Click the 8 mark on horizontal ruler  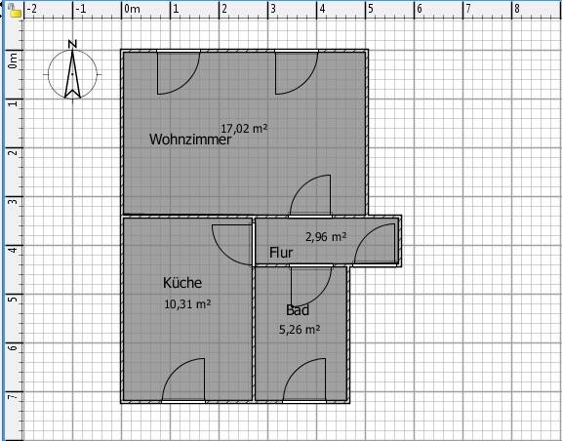[517, 9]
